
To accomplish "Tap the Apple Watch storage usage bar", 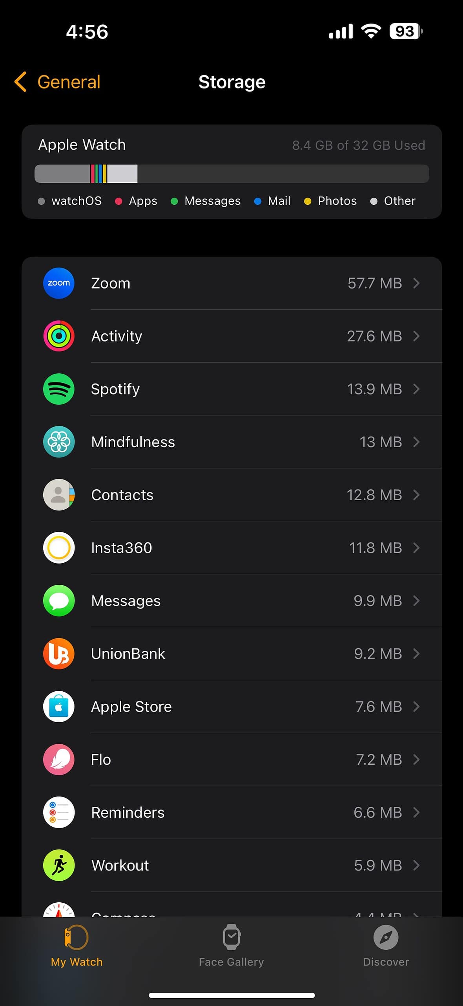I will pyautogui.click(x=231, y=174).
